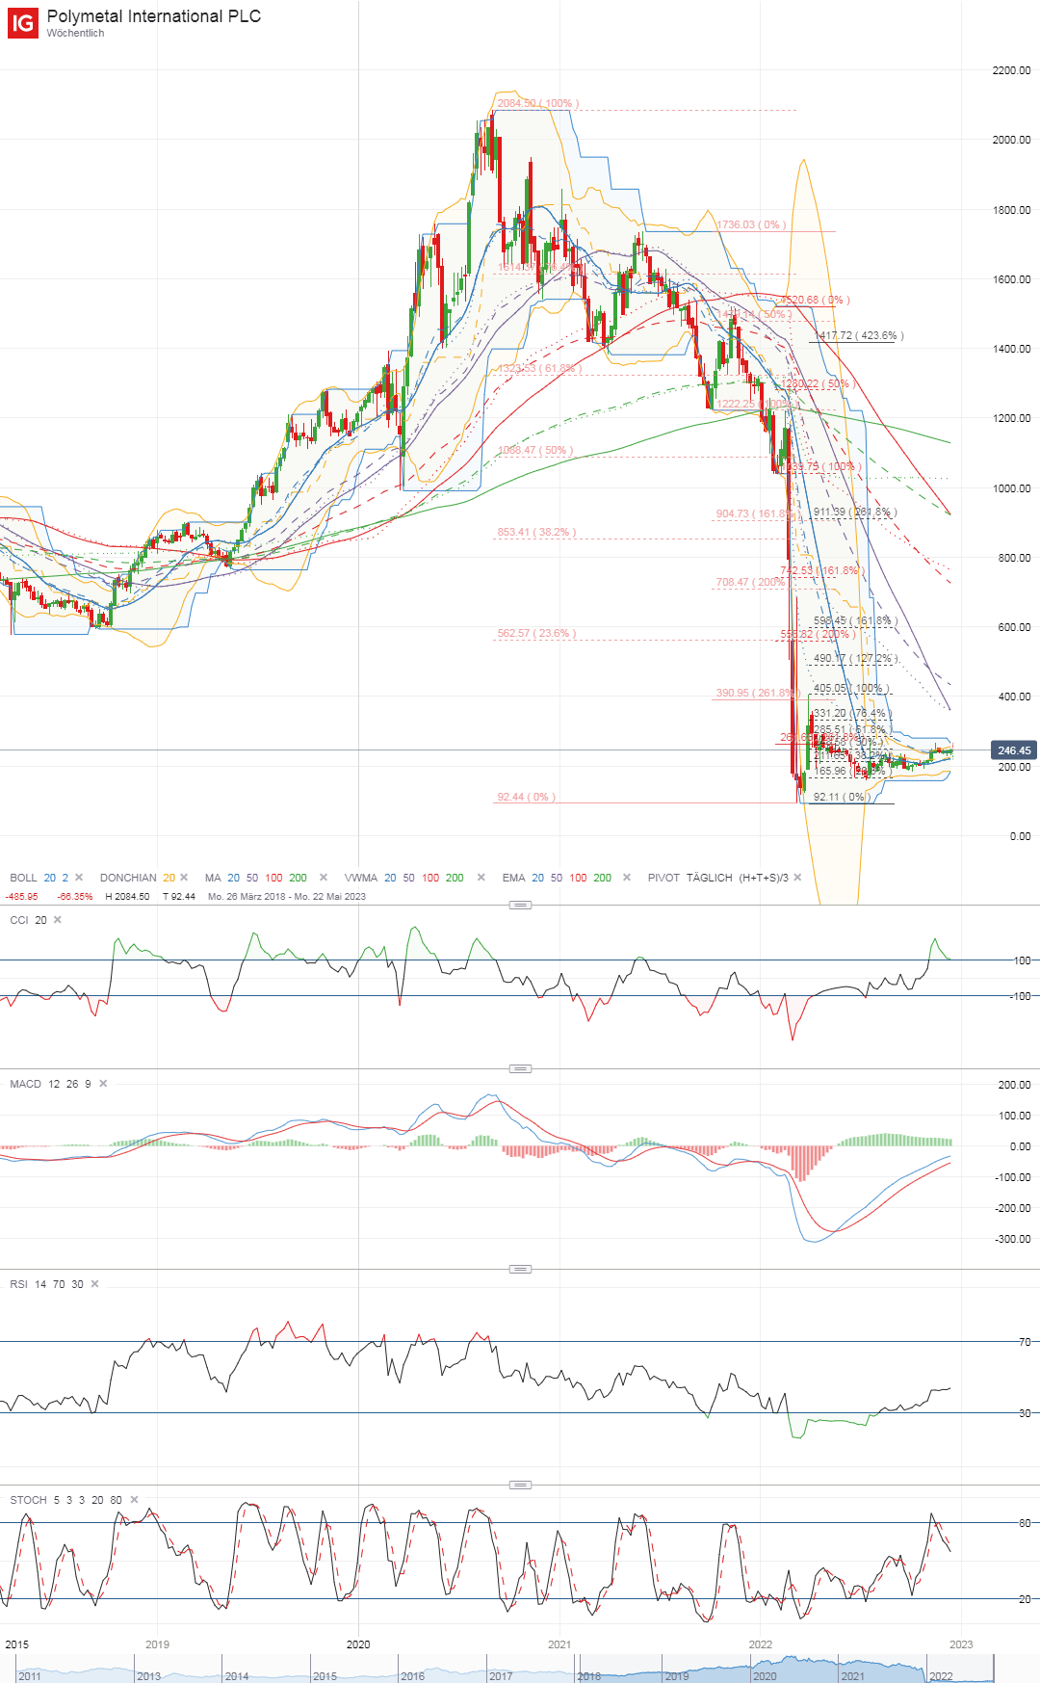
Task: Grab the resize handle above RSI panel
Action: point(520,1269)
